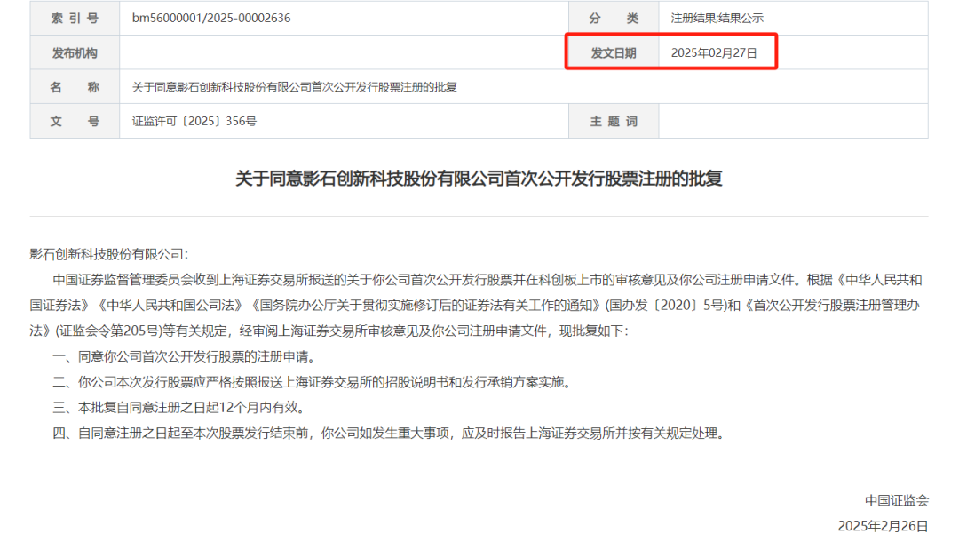Click the 索引号 label cell
Screen dimensions: 959x542
click(75, 19)
